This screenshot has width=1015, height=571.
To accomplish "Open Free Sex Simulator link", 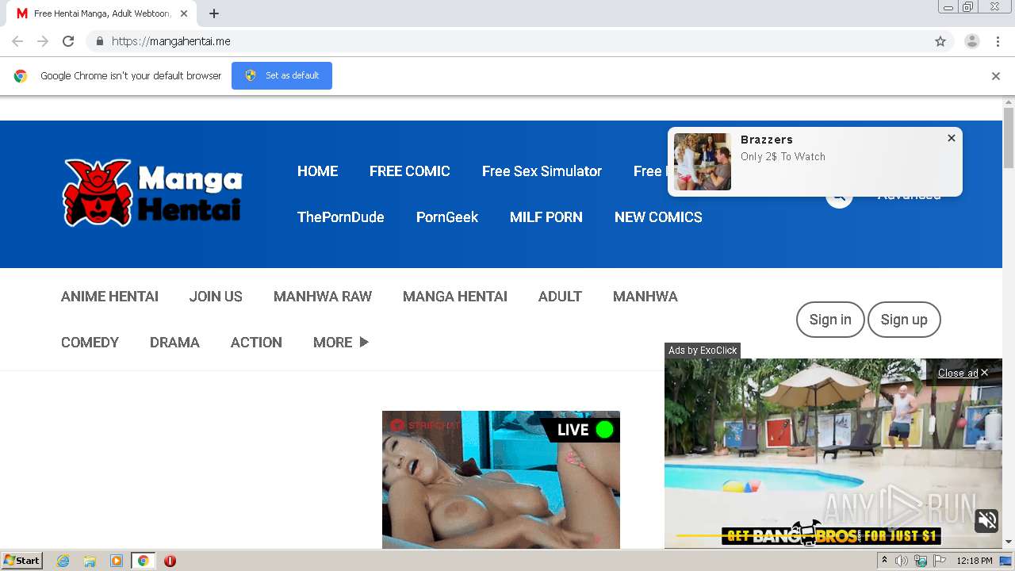I will 542,171.
